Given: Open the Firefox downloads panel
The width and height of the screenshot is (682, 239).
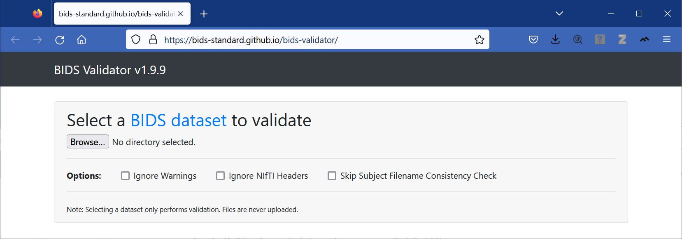Looking at the screenshot, I should [x=555, y=40].
